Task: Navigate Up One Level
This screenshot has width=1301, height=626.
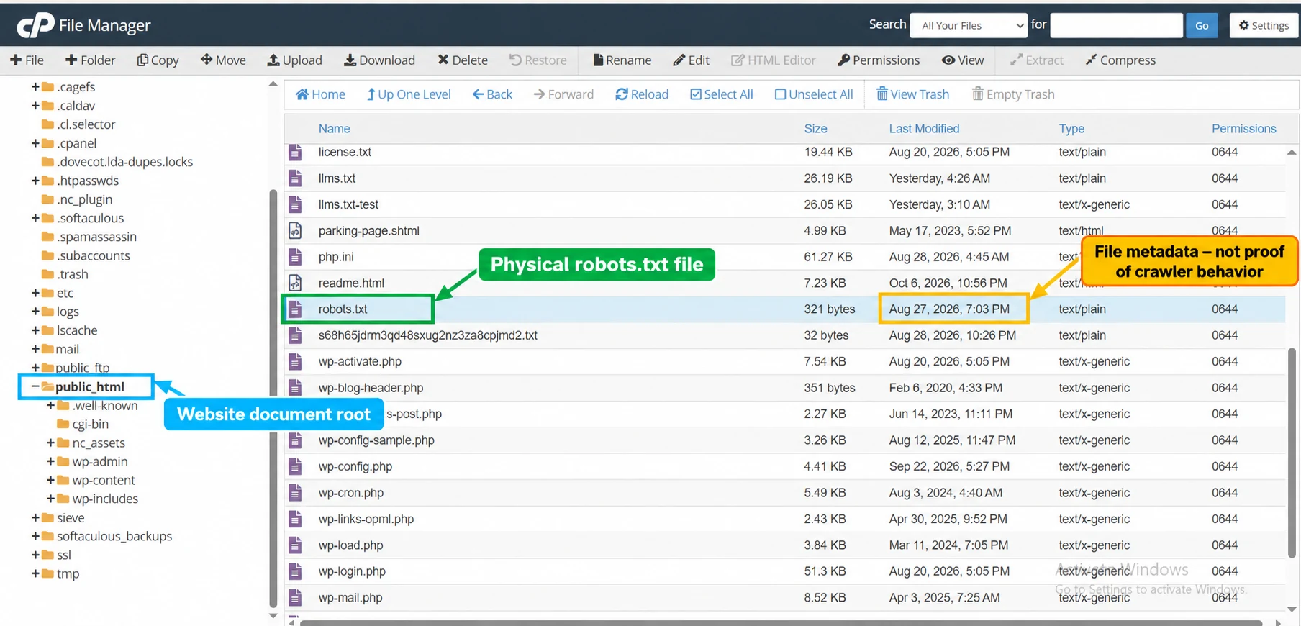Action: (x=409, y=94)
